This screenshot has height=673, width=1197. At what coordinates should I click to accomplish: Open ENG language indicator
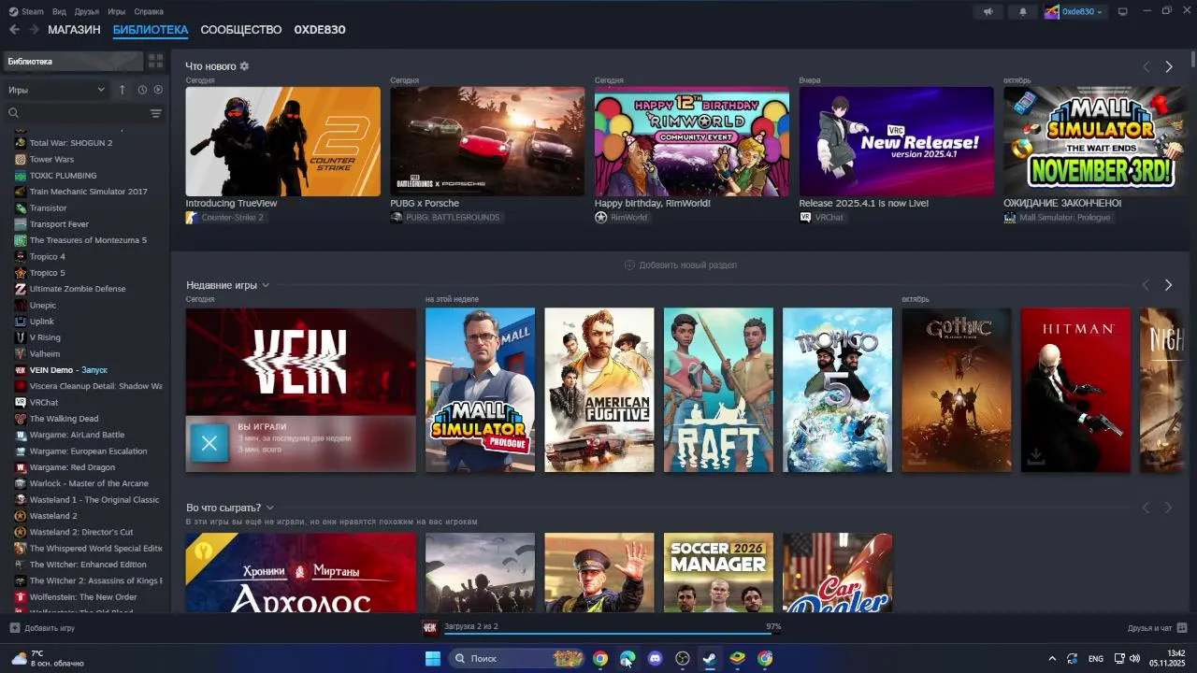1096,659
